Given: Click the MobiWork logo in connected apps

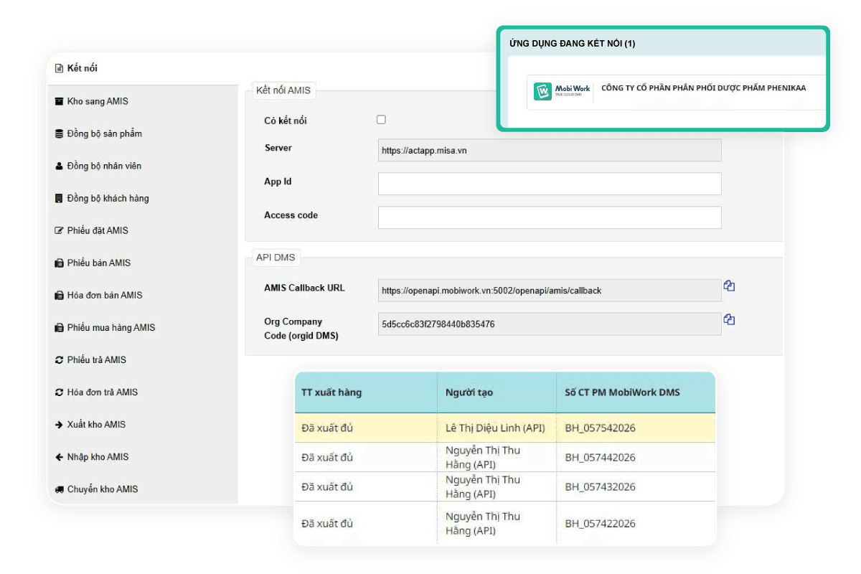Looking at the screenshot, I should pos(563,92).
